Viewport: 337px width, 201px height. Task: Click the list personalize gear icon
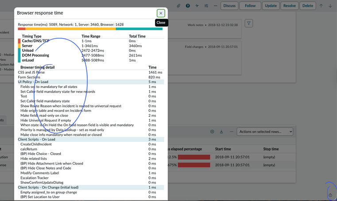212,132
